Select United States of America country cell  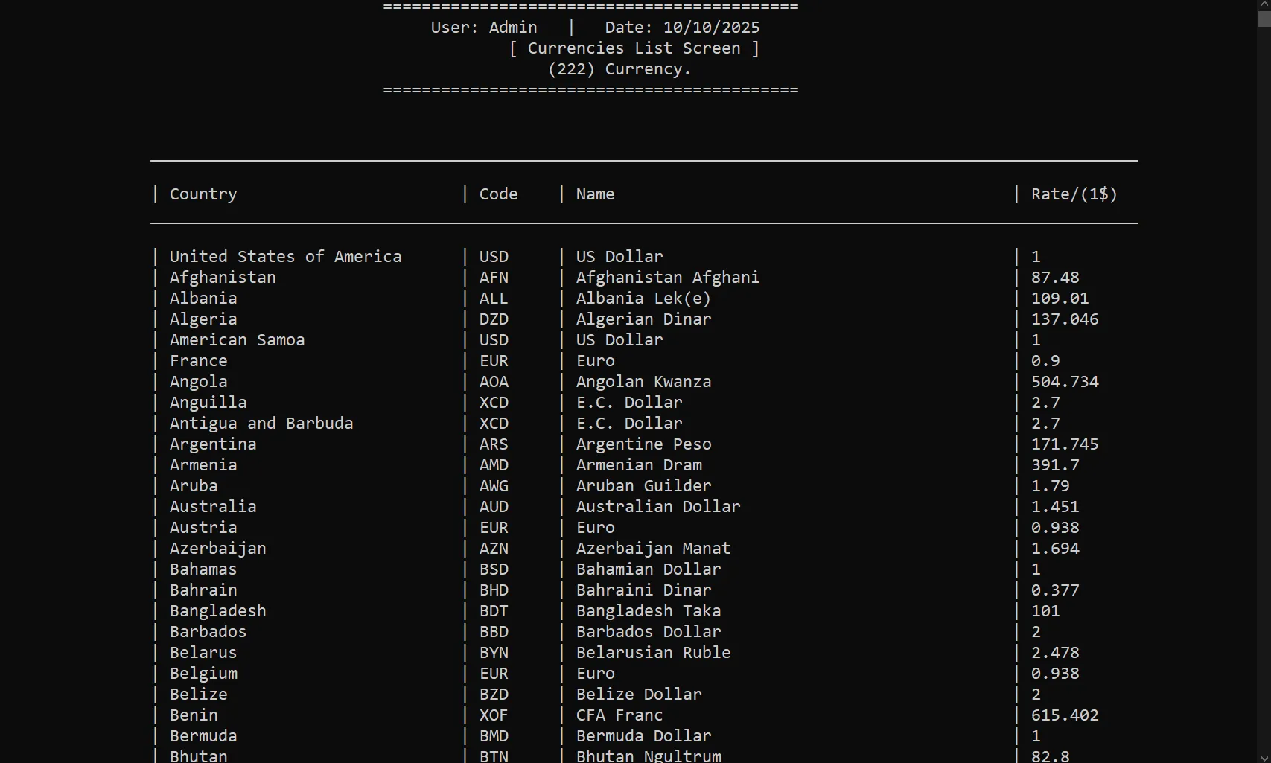(x=285, y=257)
